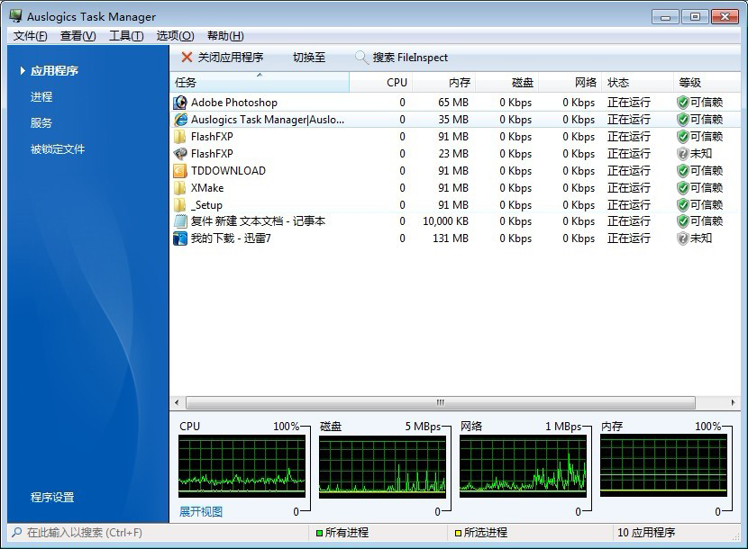Click the horizontal scrollbar thumb
This screenshot has width=748, height=549.
pos(440,403)
